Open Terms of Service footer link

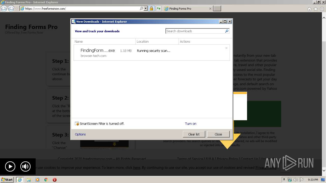(x=190, y=159)
